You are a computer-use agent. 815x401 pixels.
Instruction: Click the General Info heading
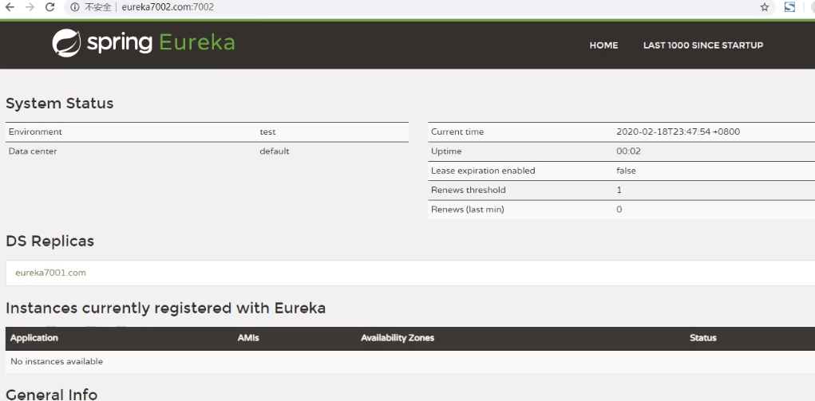click(x=51, y=395)
